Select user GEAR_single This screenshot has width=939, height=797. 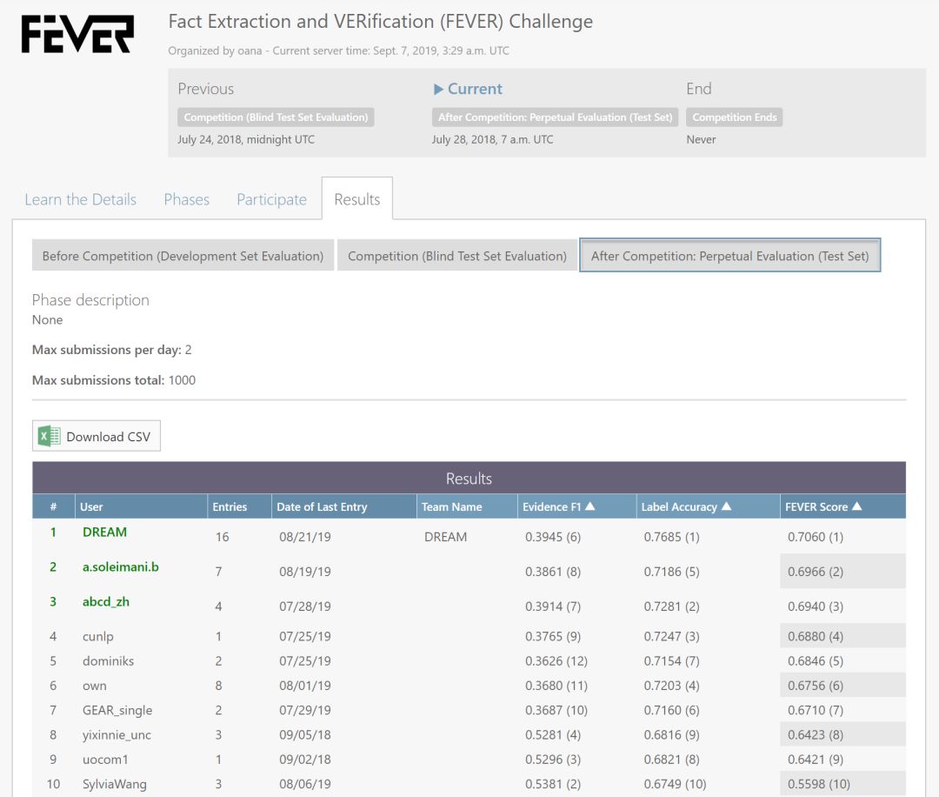pos(117,710)
